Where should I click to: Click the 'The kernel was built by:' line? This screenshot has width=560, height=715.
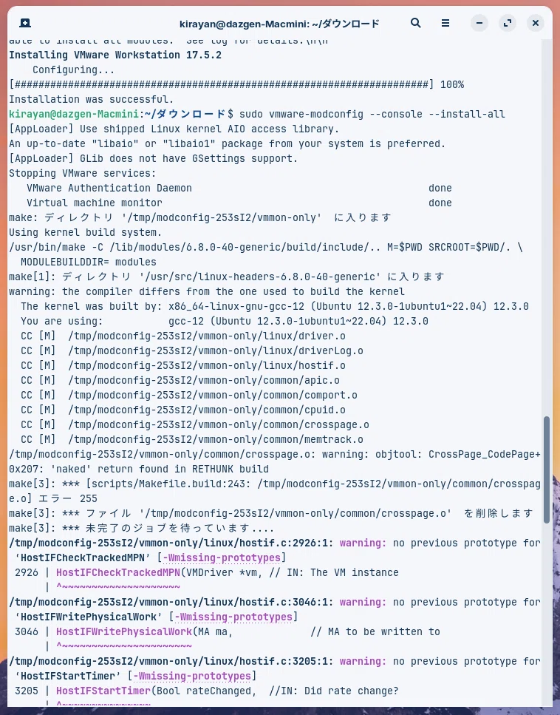[x=275, y=306]
